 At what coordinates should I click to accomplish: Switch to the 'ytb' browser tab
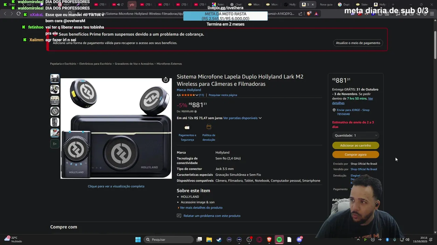pyautogui.click(x=132, y=4)
